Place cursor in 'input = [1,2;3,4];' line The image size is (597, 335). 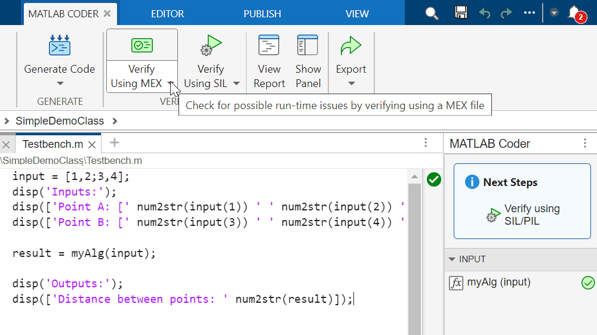click(71, 176)
